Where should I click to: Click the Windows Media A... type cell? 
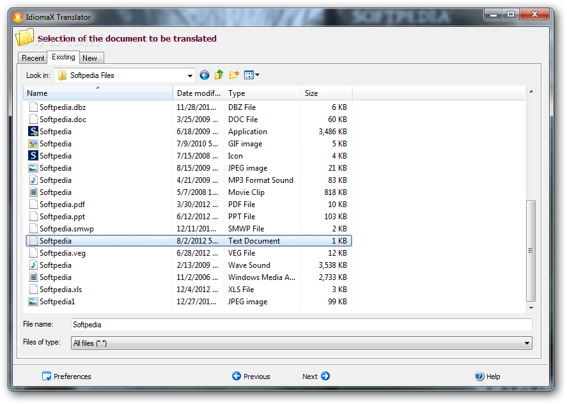tap(262, 277)
